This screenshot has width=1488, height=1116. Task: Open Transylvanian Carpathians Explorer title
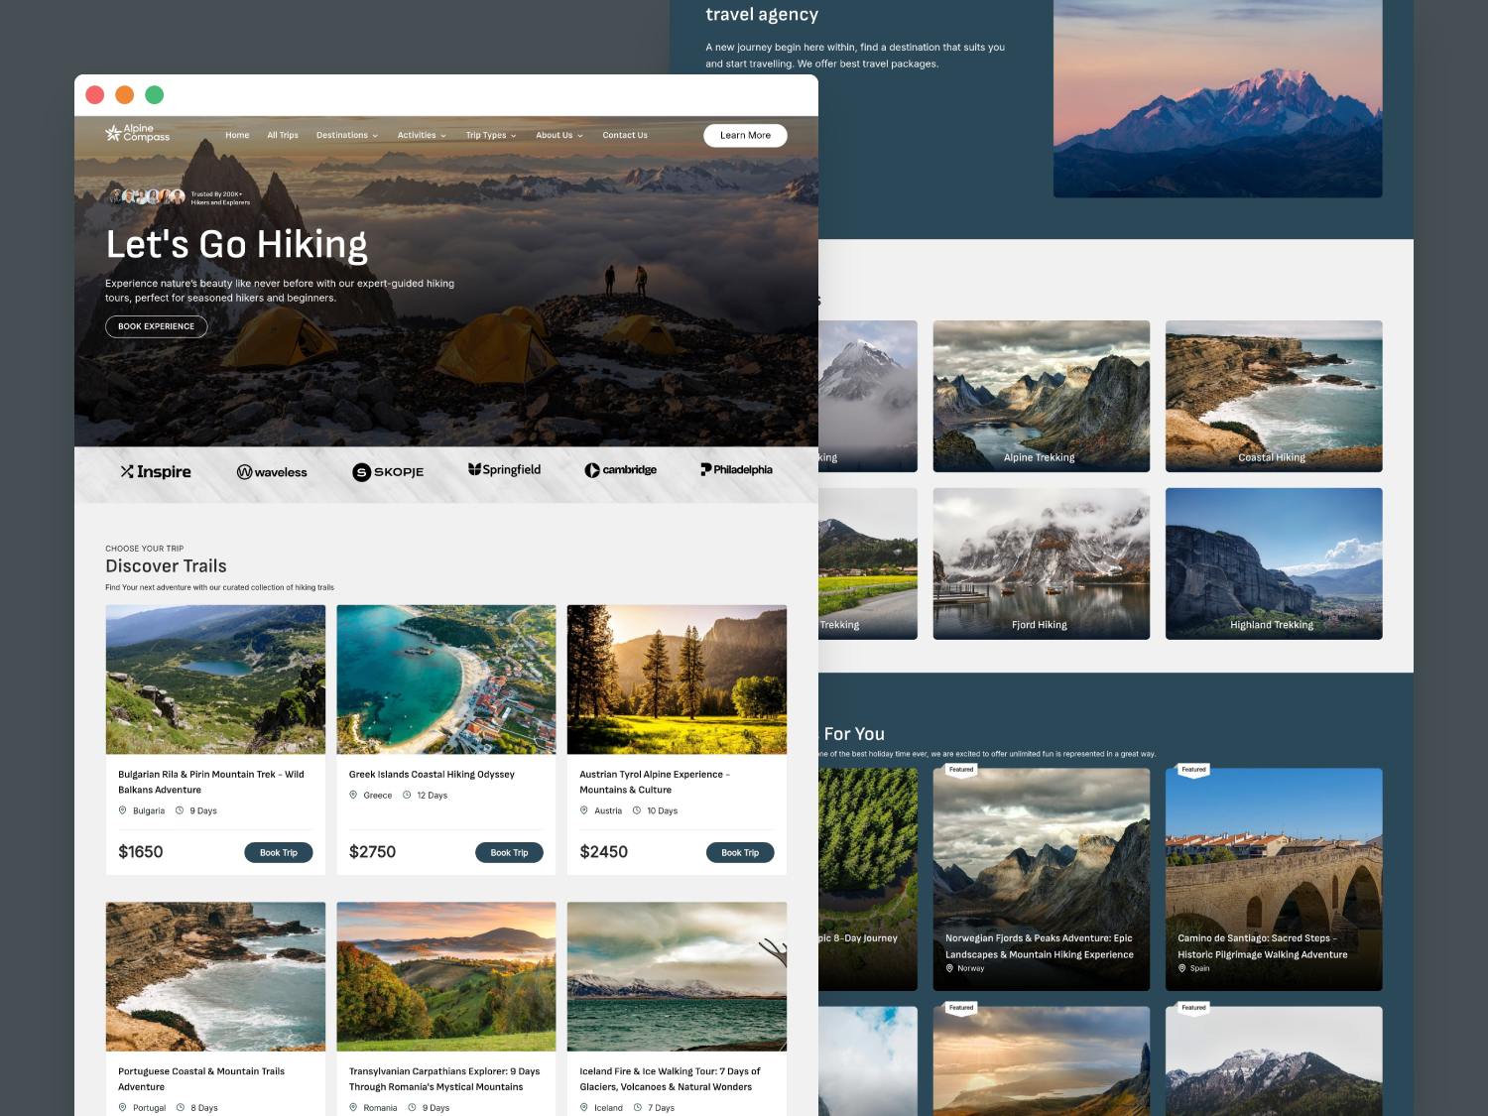pyautogui.click(x=444, y=1079)
